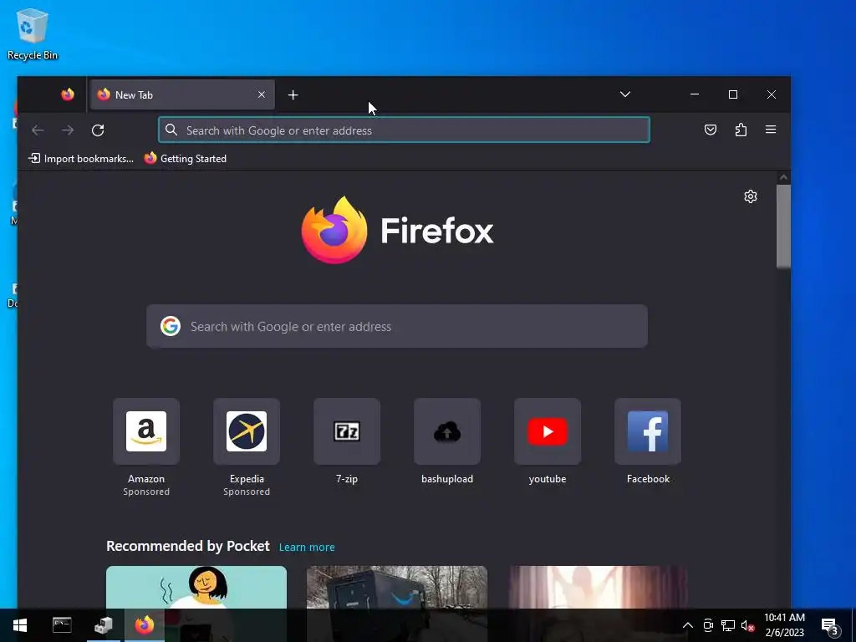Open Command Prompt from taskbar

(x=62, y=625)
